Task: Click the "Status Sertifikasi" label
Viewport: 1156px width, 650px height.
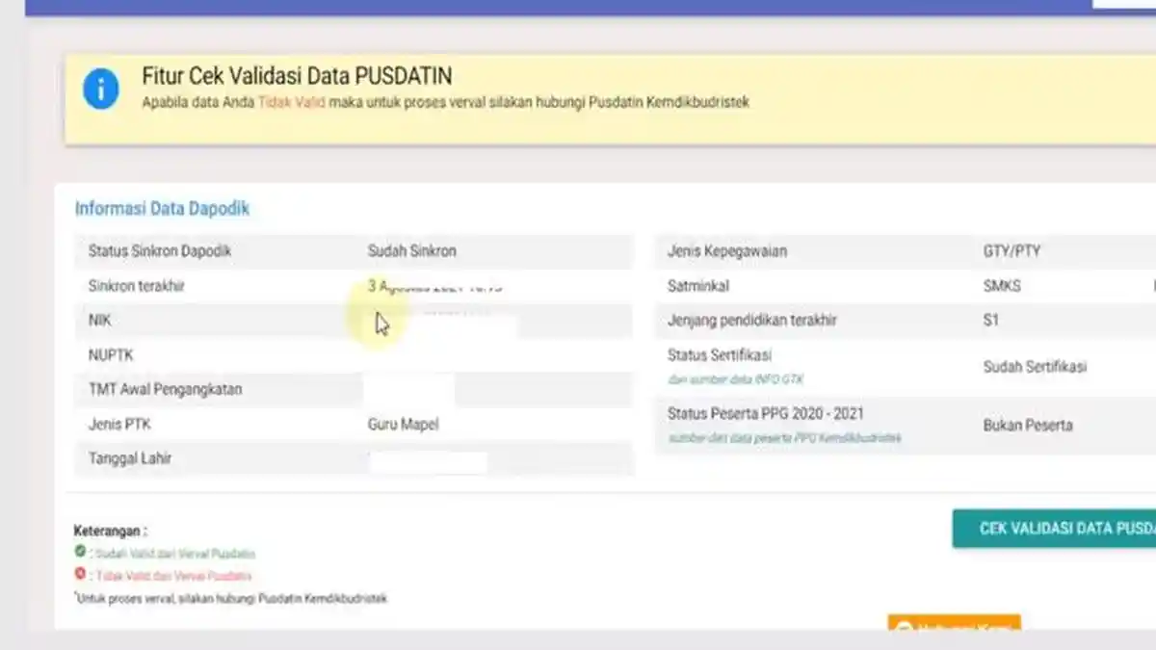Action: click(720, 355)
